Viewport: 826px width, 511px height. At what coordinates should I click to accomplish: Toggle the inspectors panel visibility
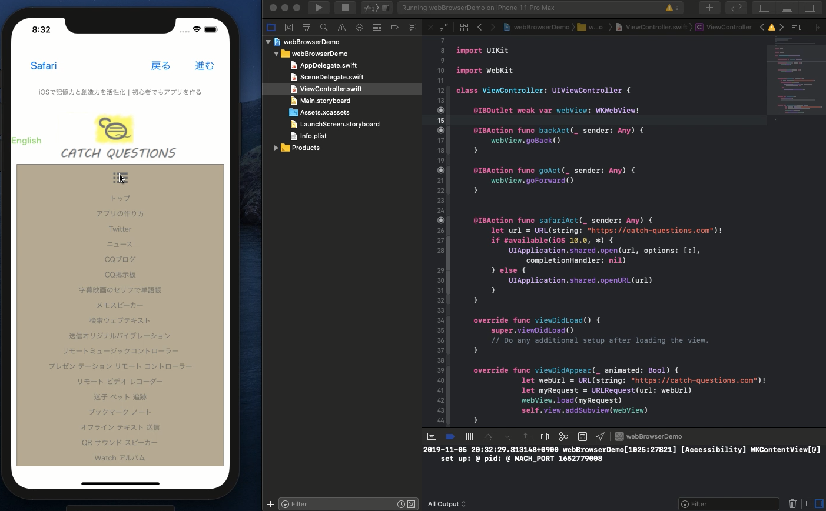(810, 8)
